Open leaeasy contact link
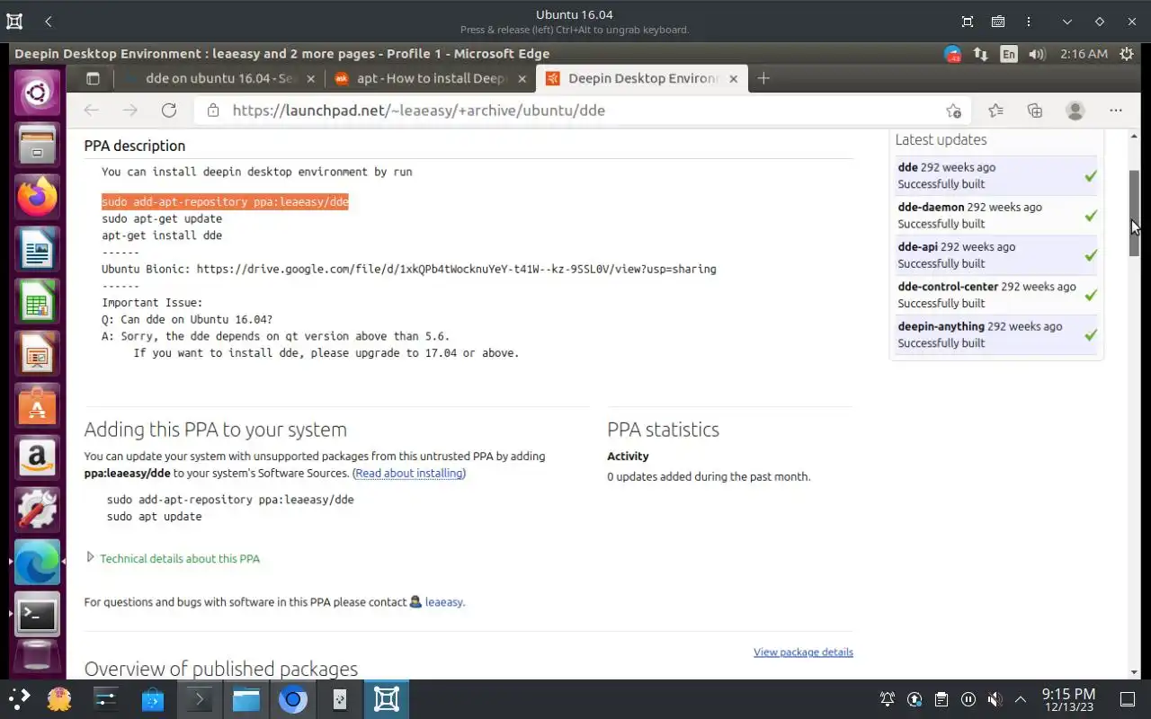Viewport: 1151px width, 719px height. click(444, 602)
